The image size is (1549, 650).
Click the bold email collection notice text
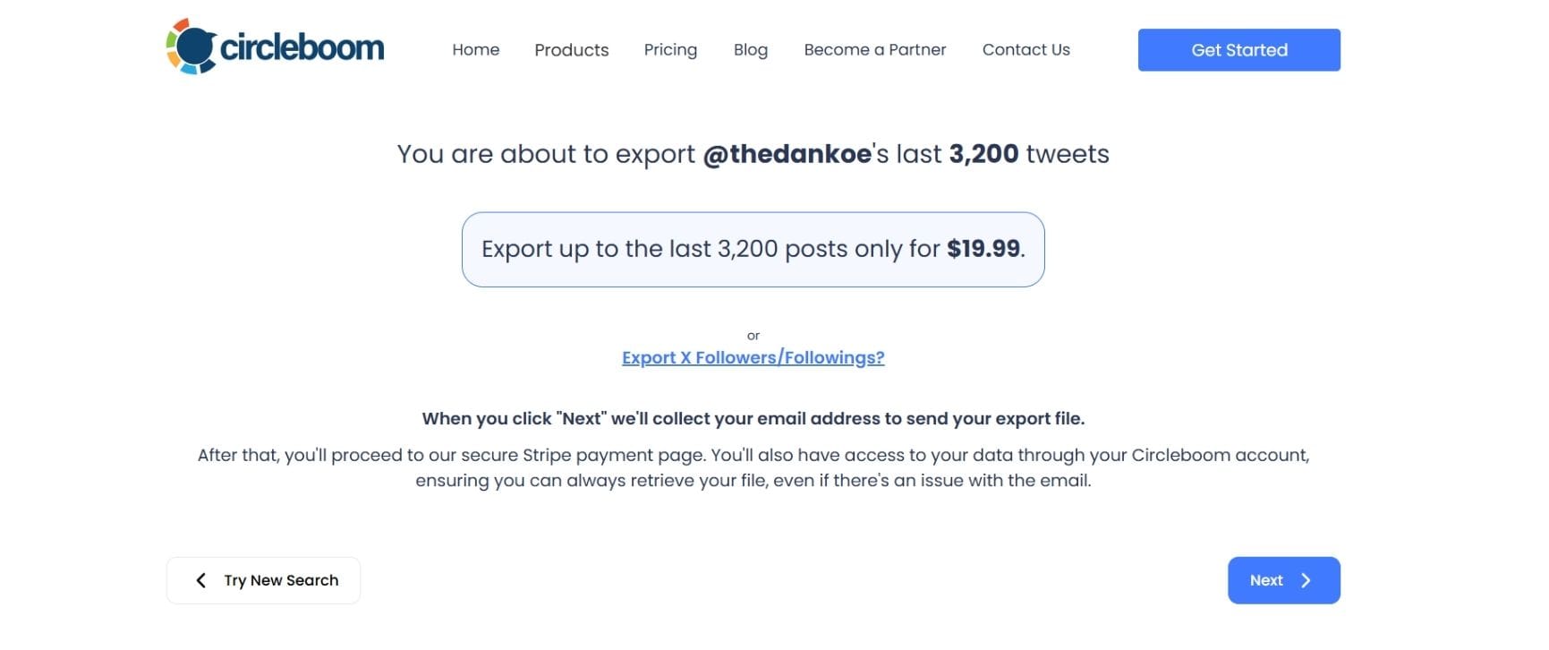[x=753, y=419]
